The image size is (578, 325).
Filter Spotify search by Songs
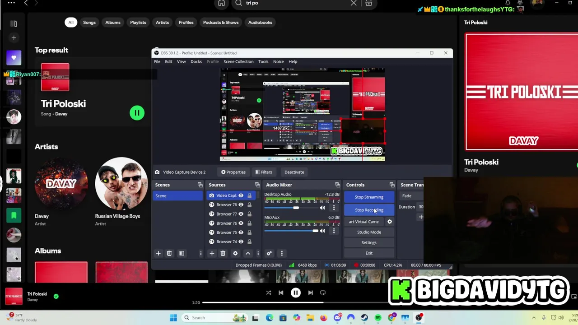point(89,23)
